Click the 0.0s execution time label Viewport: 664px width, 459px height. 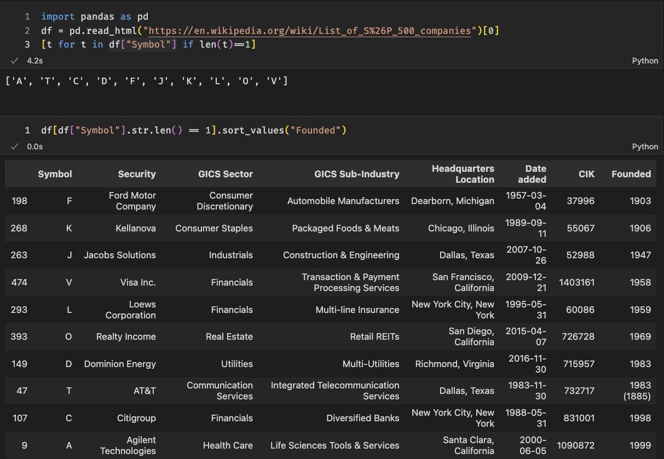(35, 147)
